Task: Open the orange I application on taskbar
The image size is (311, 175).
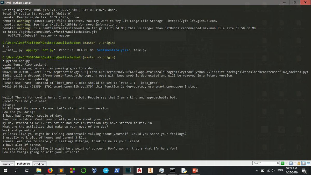Action: click(151, 170)
